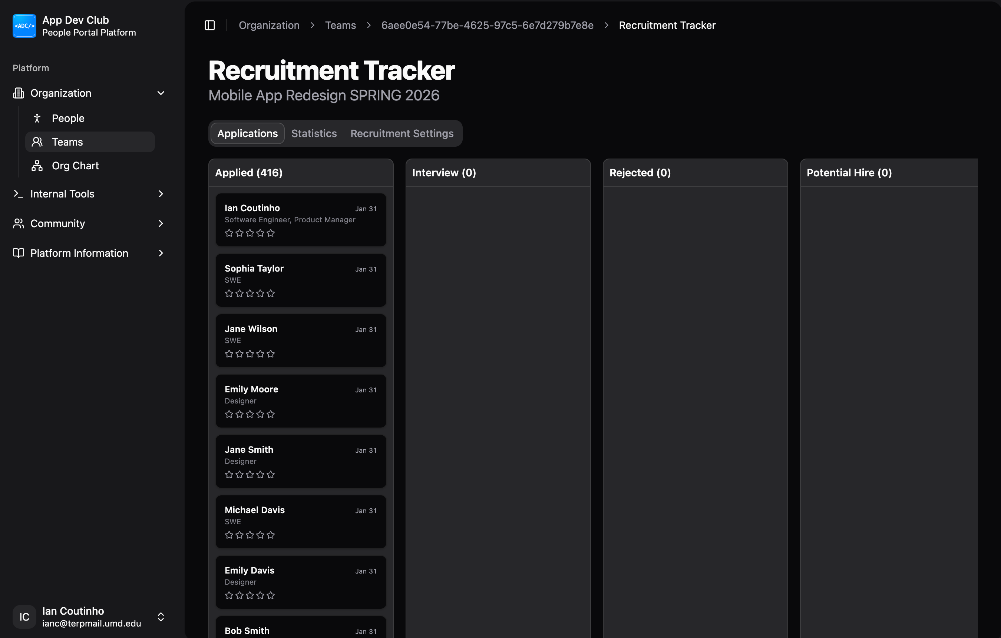The height and width of the screenshot is (638, 1001).
Task: Open the Recruitment Settings tab
Action: point(402,133)
